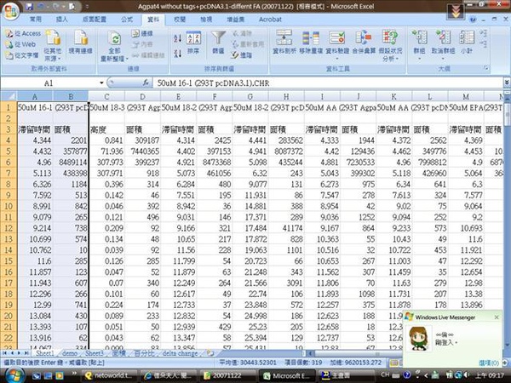511x383 pixels.
Task: Save the workbook via quick access toolbar
Action: [30, 7]
